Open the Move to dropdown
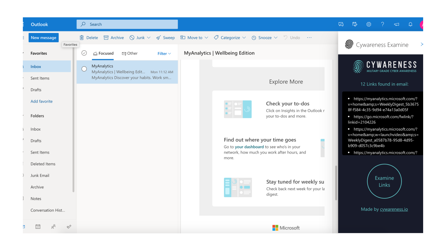The height and width of the screenshot is (251, 446). click(x=194, y=38)
